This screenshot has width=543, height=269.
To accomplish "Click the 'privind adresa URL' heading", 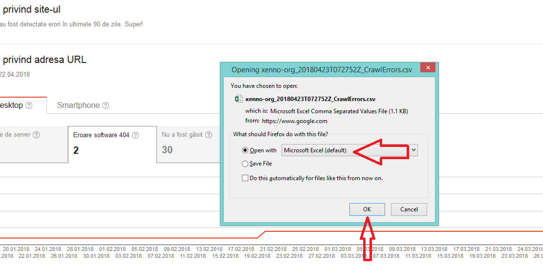I will pyautogui.click(x=44, y=60).
